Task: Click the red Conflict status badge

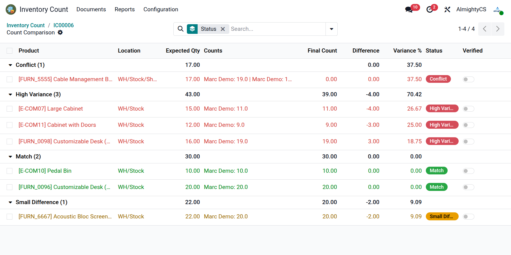Action: pyautogui.click(x=438, y=79)
